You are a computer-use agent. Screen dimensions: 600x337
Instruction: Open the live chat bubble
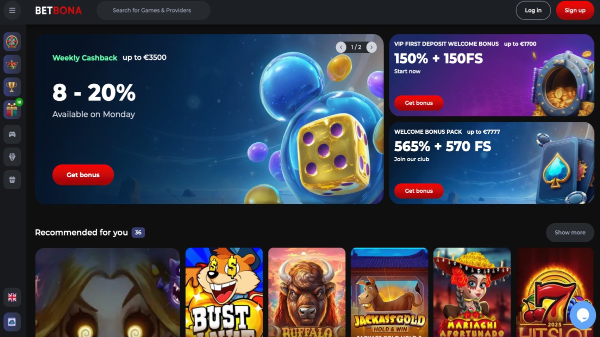(583, 316)
